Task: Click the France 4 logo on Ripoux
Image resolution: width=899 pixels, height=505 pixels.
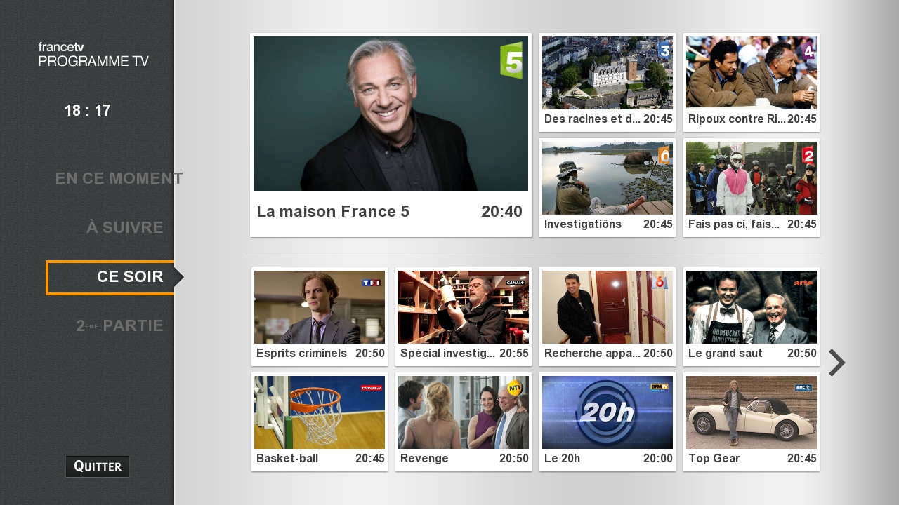Action: coord(808,50)
